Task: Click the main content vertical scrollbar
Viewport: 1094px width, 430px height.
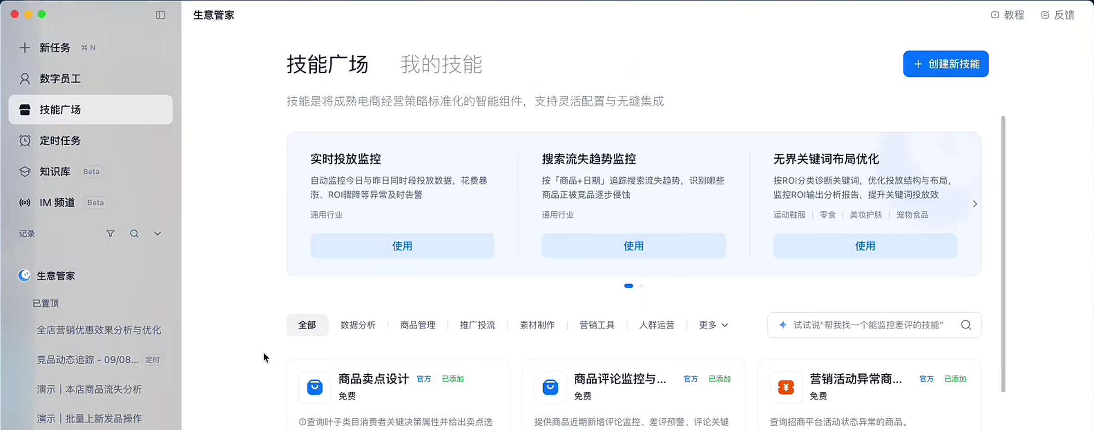Action: coord(1003,254)
